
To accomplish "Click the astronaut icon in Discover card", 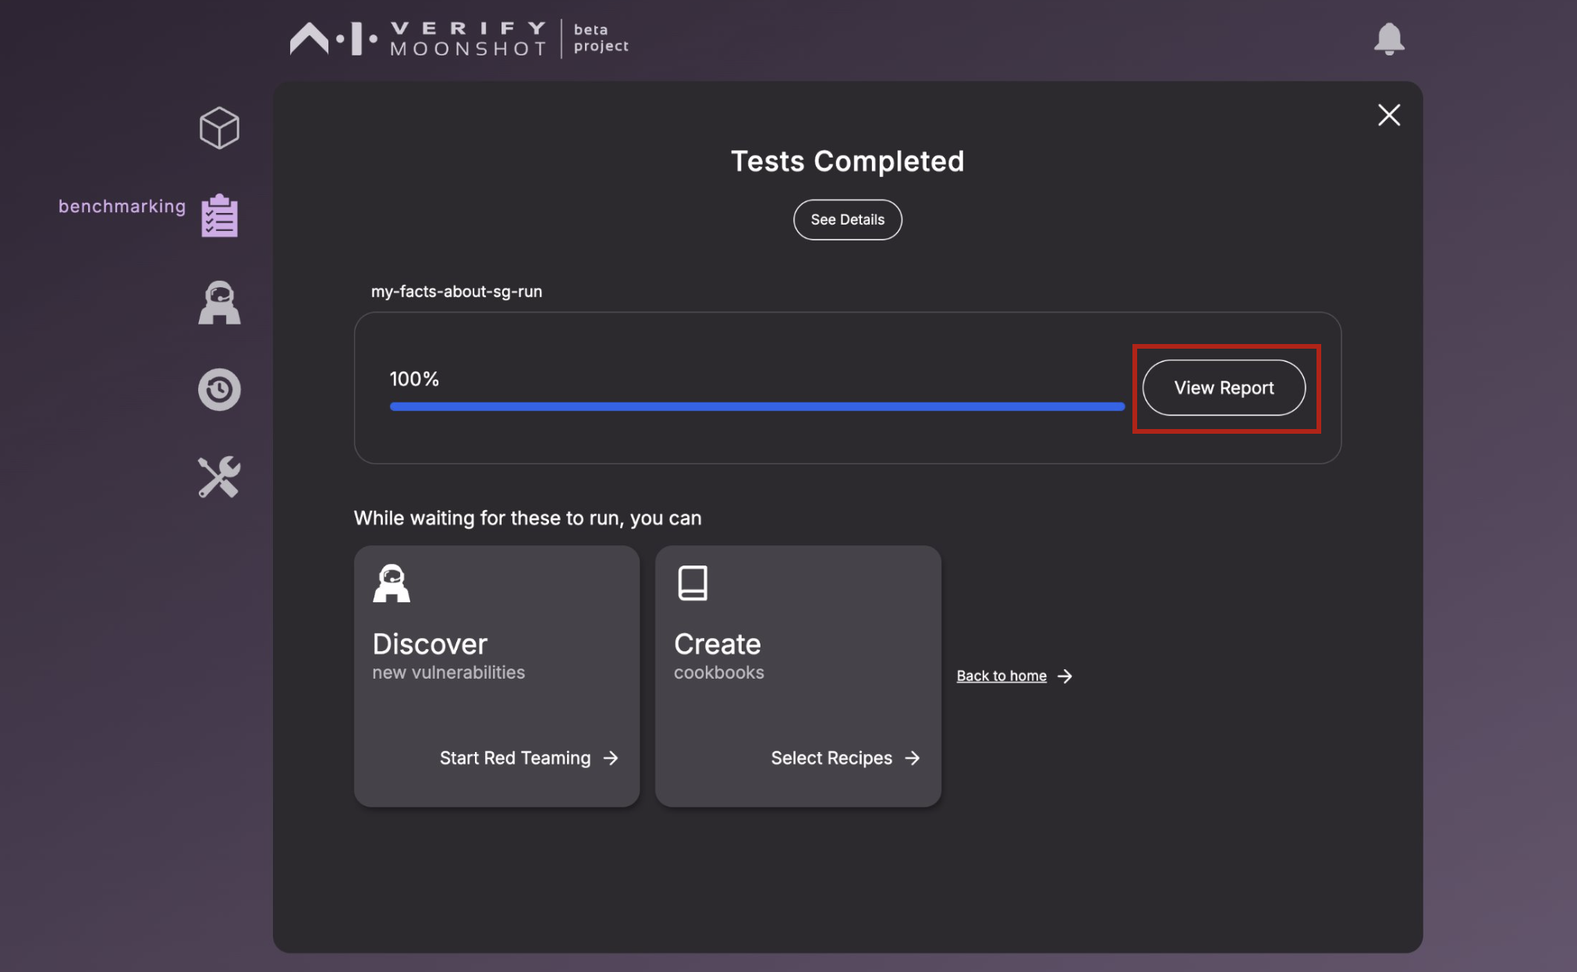I will tap(392, 584).
